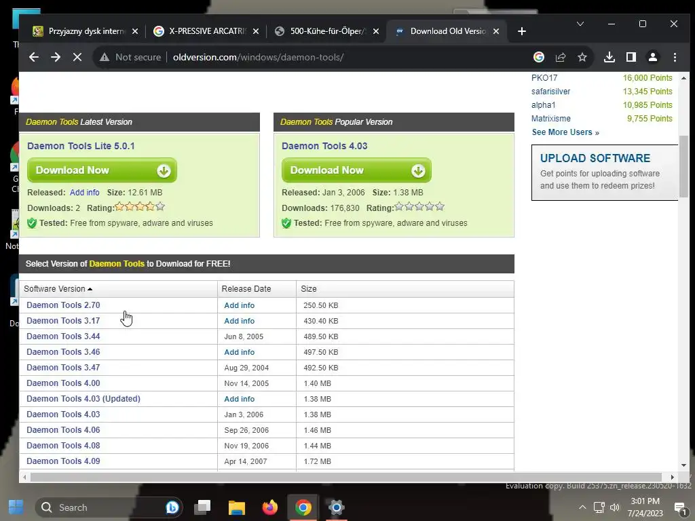Switch to X-PRESSIVE ARCATRI tab
This screenshot has width=695, height=521.
(205, 31)
